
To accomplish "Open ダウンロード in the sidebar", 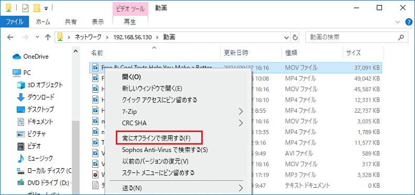I will (36, 97).
